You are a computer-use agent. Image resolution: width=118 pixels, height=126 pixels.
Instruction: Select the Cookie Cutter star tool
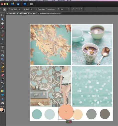pos(2,55)
